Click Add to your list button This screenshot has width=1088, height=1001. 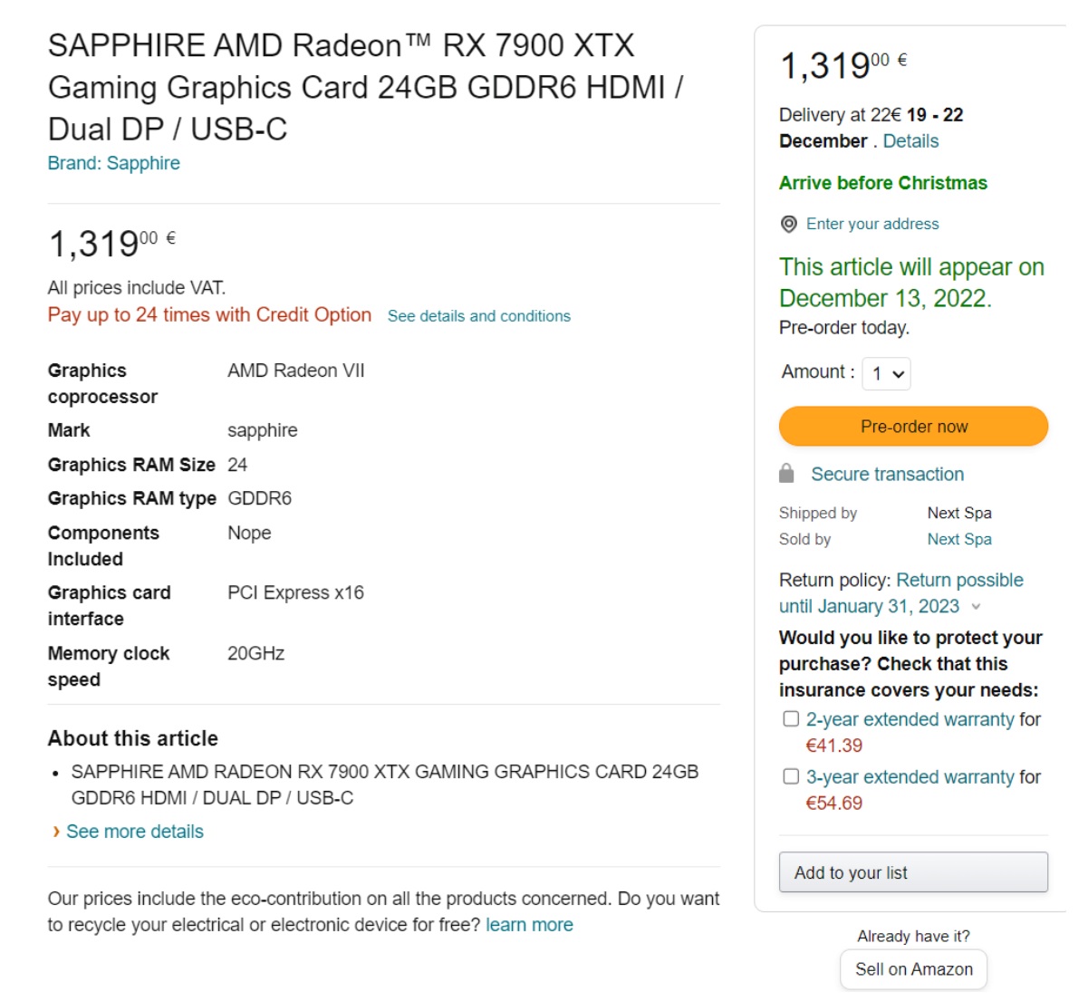point(913,872)
